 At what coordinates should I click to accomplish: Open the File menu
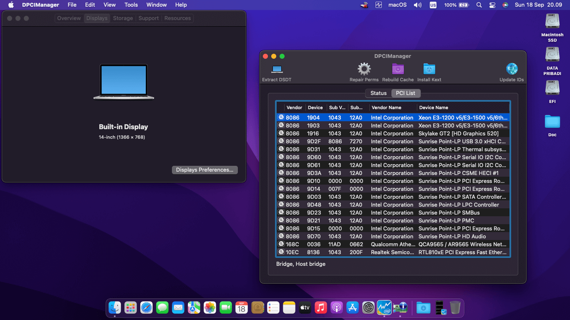coord(72,5)
